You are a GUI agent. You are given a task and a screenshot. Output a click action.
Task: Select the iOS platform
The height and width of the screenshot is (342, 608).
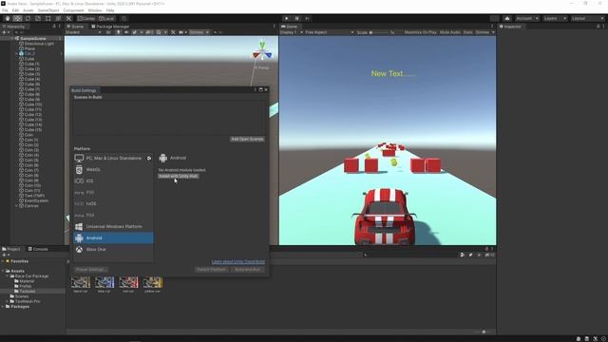pos(113,181)
